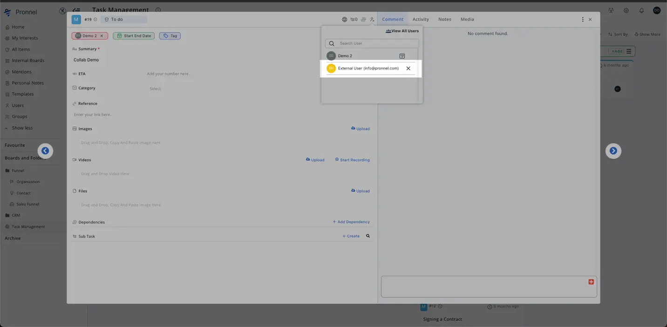Click the subtask count icon showing 0

pyautogui.click(x=354, y=20)
